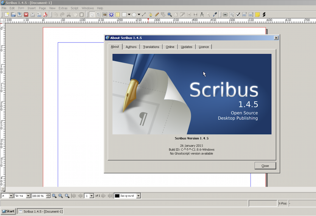Select the Insert Line tool

click(x=144, y=14)
